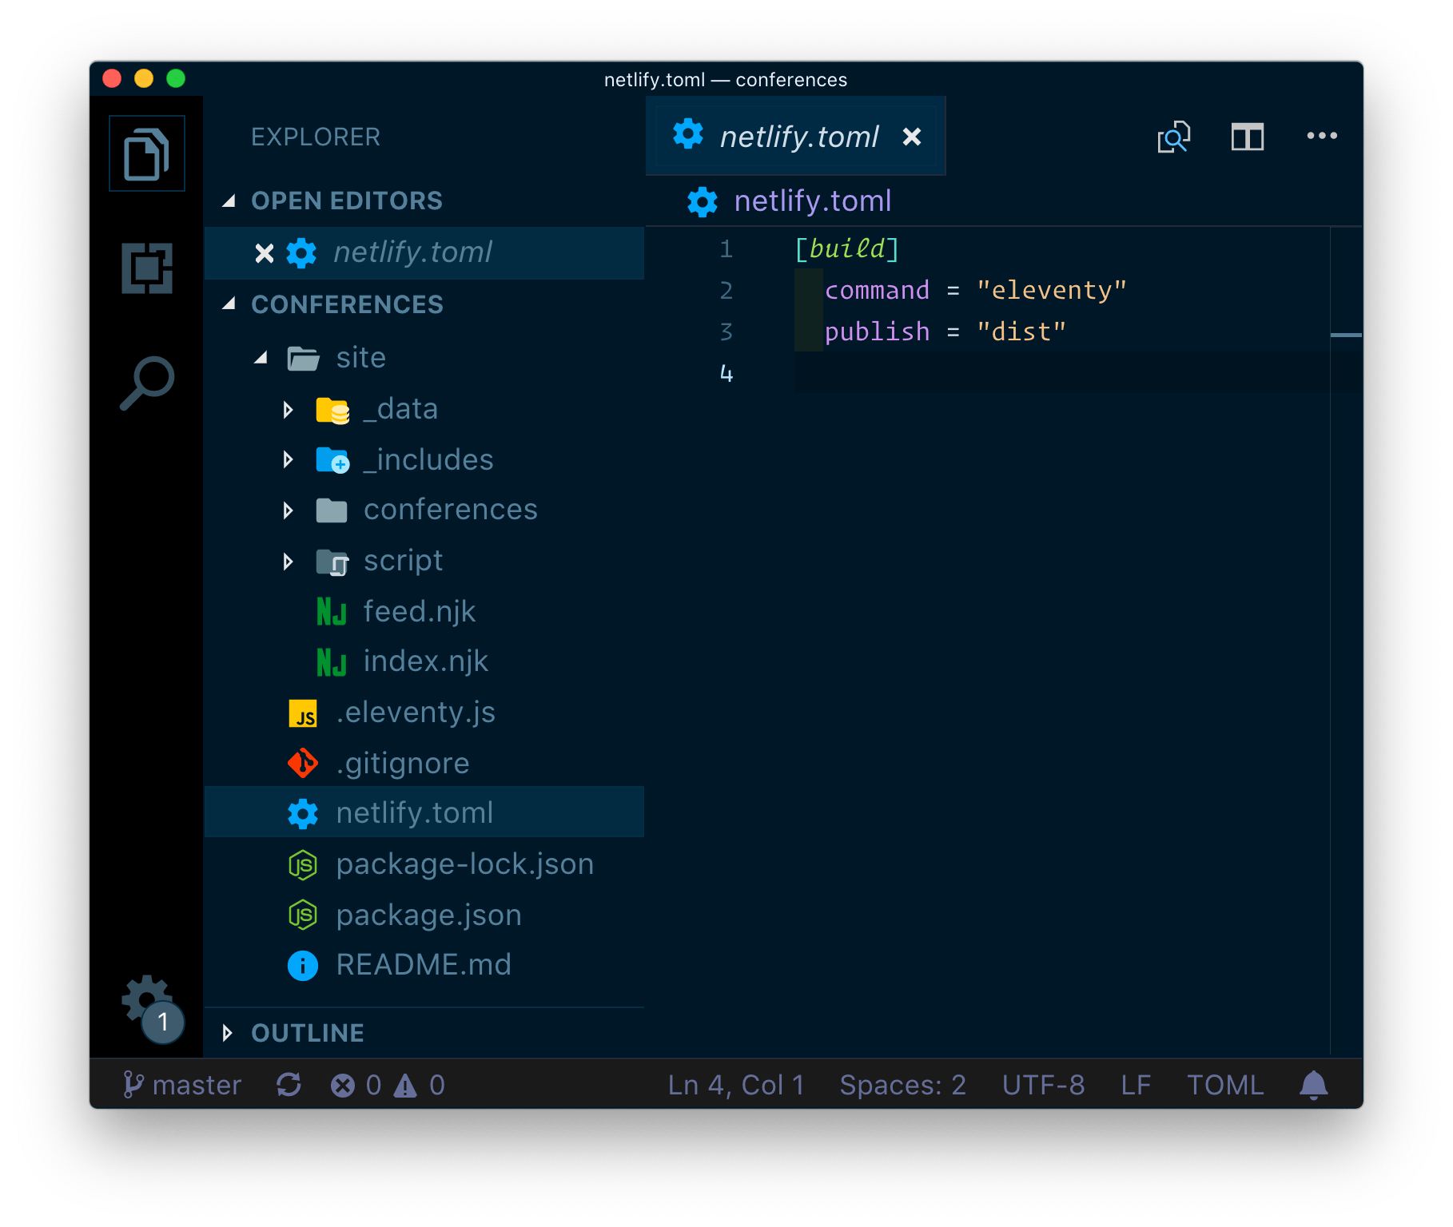Viewport: 1453px width, 1227px height.
Task: Click the script folder icon
Action: pyautogui.click(x=332, y=562)
